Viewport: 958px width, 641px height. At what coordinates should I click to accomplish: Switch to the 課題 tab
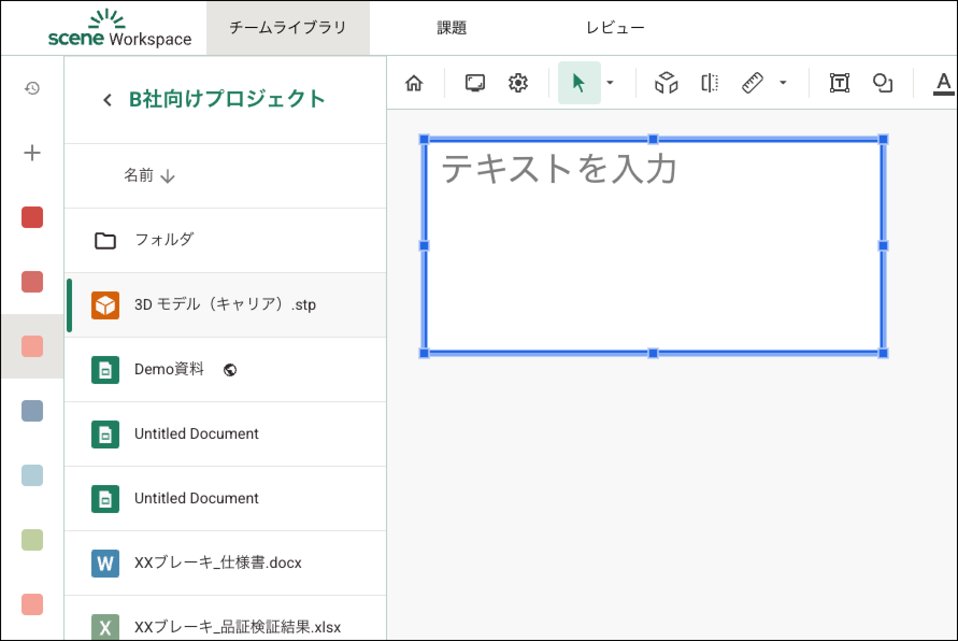(x=452, y=28)
